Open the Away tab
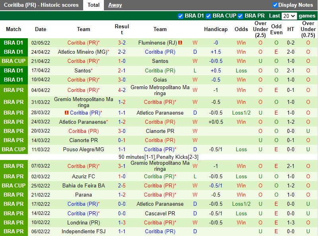This screenshot has width=318, height=236. coord(115,5)
